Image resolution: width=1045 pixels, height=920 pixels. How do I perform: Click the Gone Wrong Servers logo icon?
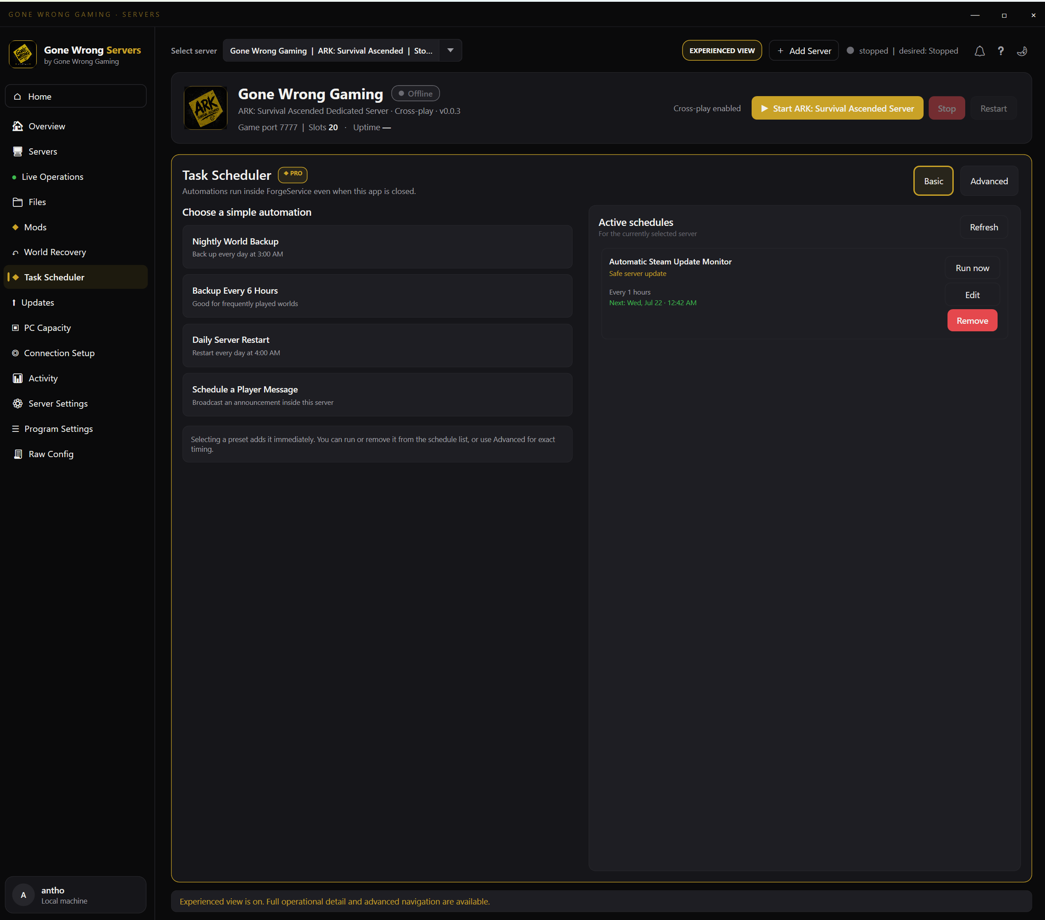point(23,54)
